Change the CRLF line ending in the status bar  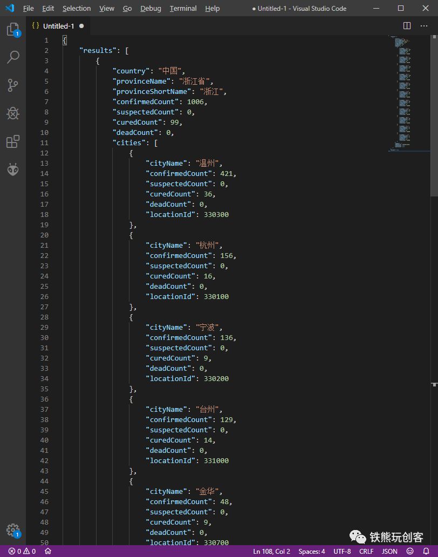click(x=366, y=551)
